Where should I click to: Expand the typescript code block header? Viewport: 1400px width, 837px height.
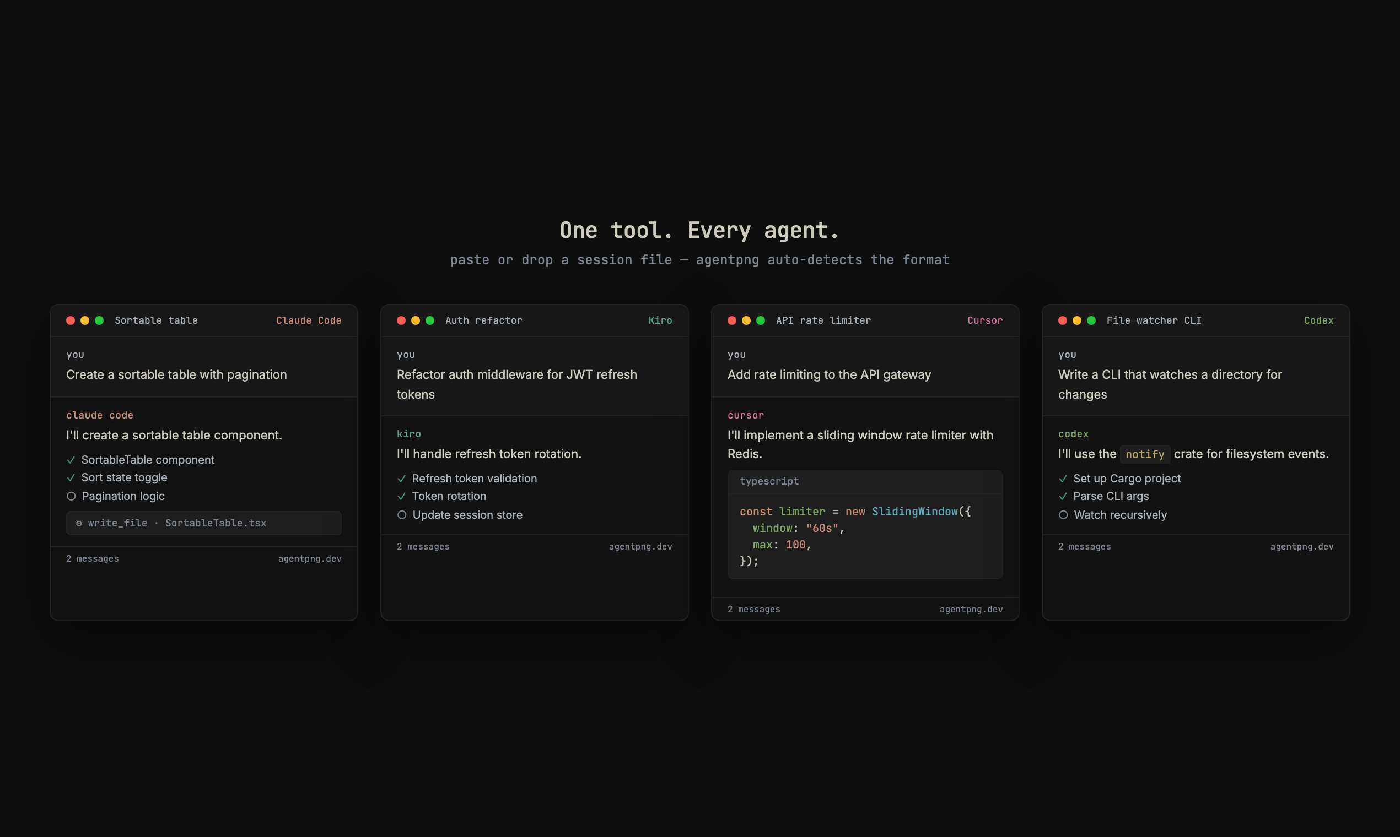pos(769,481)
